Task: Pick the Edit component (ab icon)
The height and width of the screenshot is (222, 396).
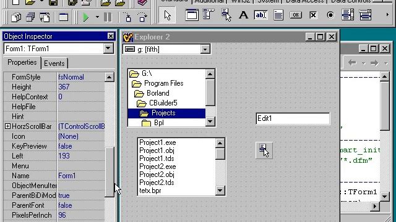Action: (260, 15)
